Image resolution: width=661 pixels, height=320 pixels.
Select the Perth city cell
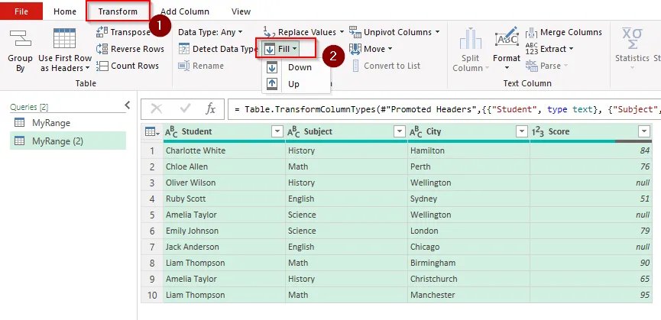click(x=468, y=166)
